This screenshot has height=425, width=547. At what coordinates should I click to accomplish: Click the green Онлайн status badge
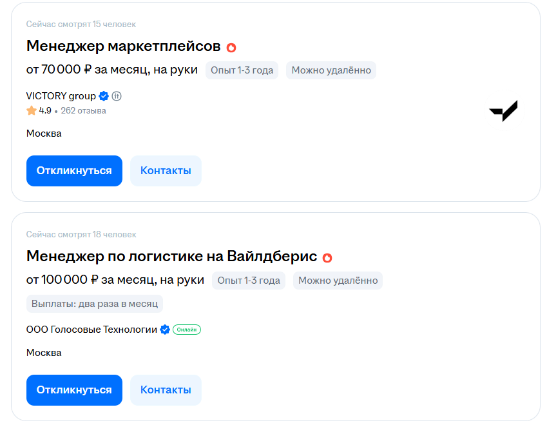pos(187,330)
